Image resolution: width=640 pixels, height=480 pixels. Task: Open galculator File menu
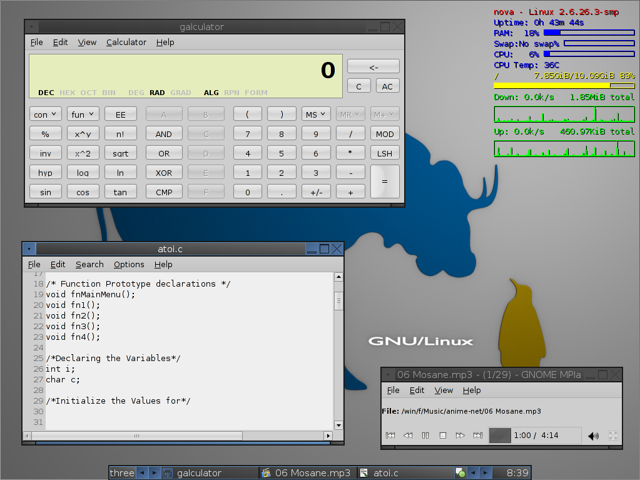point(37,42)
